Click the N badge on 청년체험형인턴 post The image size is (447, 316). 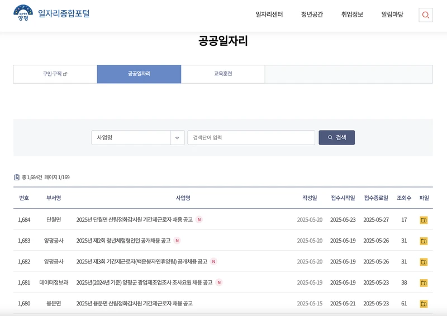(x=177, y=241)
